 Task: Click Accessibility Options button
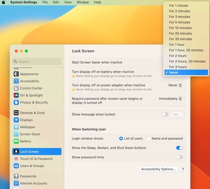click(x=158, y=169)
